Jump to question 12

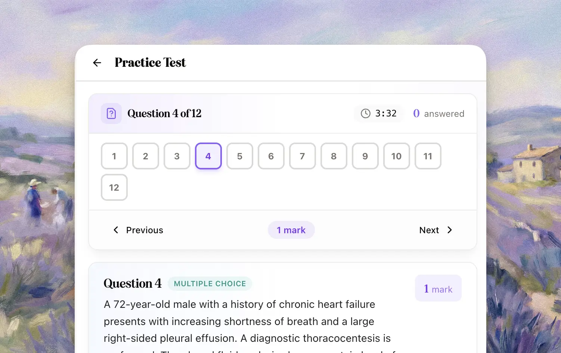(x=114, y=187)
